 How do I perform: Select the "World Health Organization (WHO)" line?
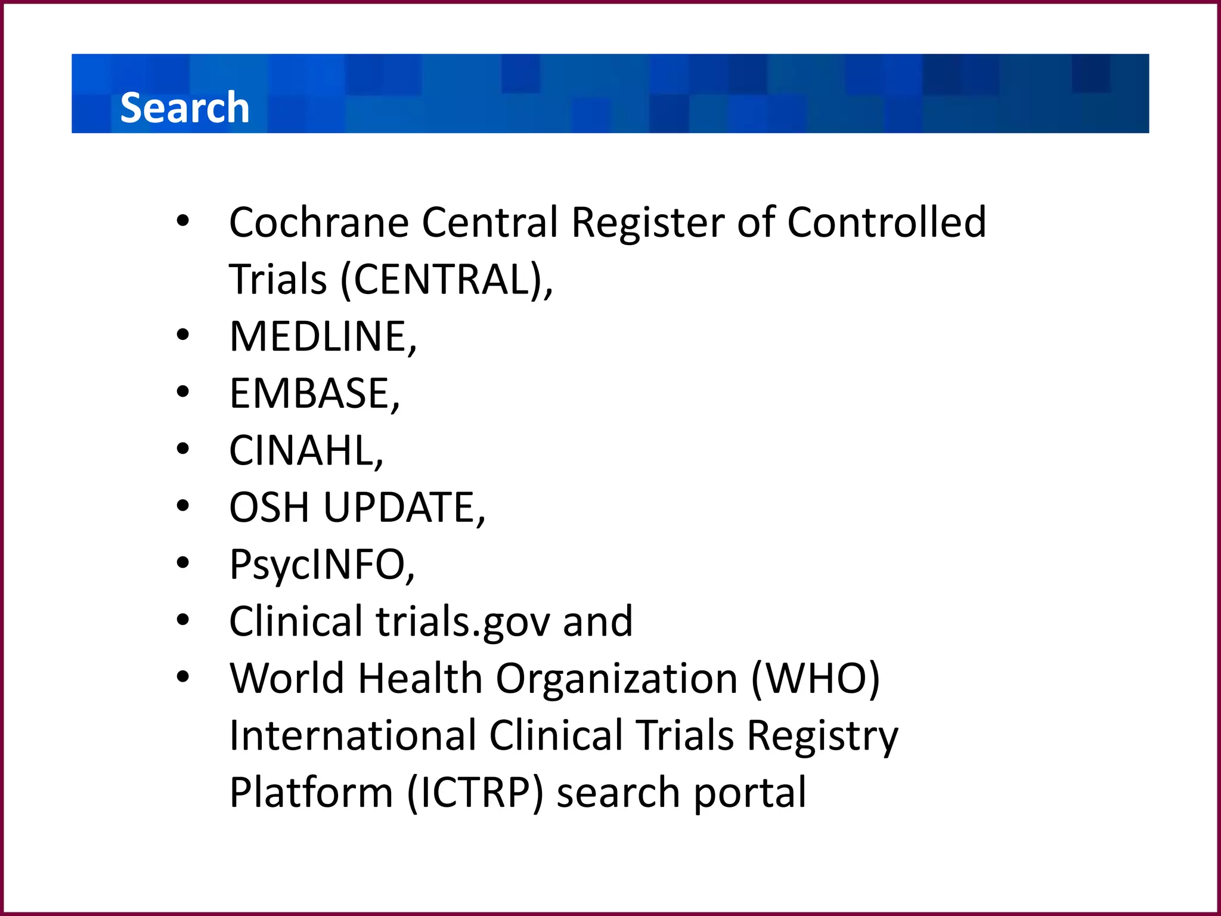pyautogui.click(x=555, y=679)
